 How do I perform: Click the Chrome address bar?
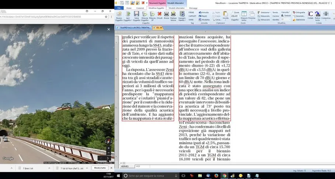(52, 17)
